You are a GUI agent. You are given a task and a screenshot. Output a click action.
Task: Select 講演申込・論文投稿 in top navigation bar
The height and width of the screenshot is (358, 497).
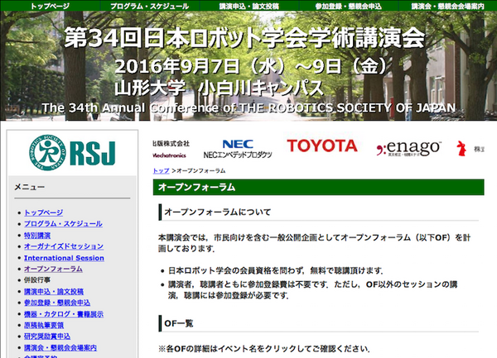(247, 5)
